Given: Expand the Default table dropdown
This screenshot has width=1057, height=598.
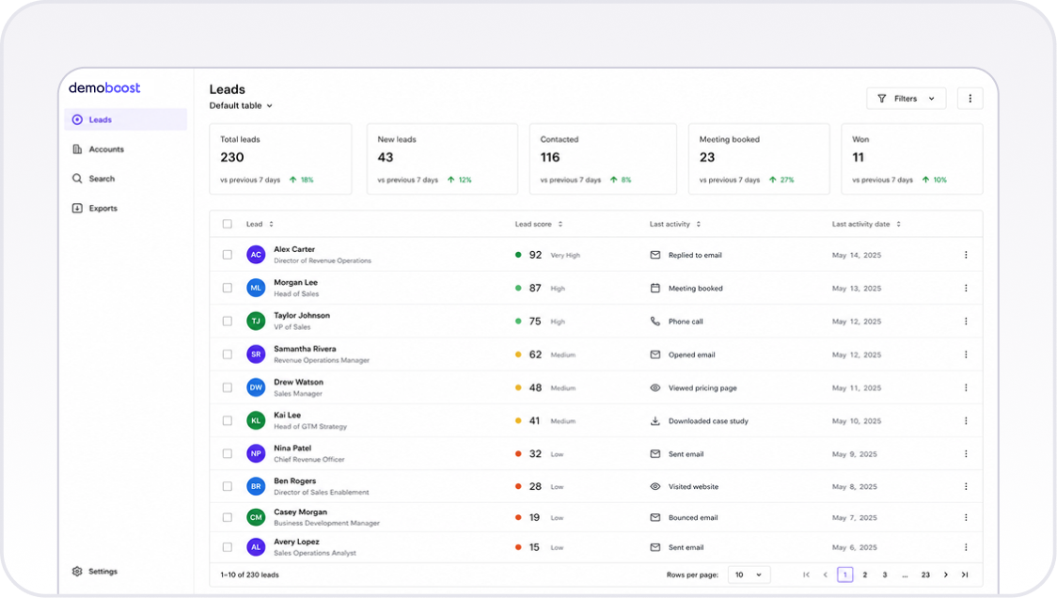Looking at the screenshot, I should 241,106.
